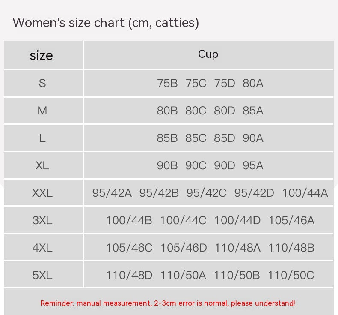Select the XL size row label

[x=42, y=165]
